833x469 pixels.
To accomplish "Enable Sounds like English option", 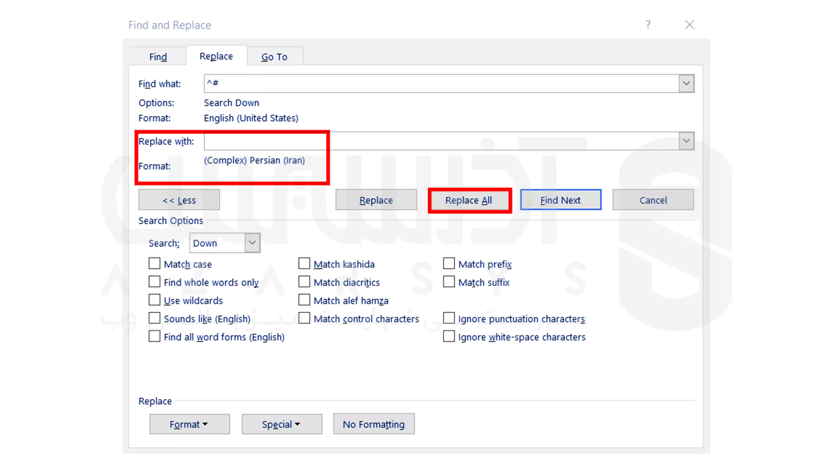I will click(154, 318).
